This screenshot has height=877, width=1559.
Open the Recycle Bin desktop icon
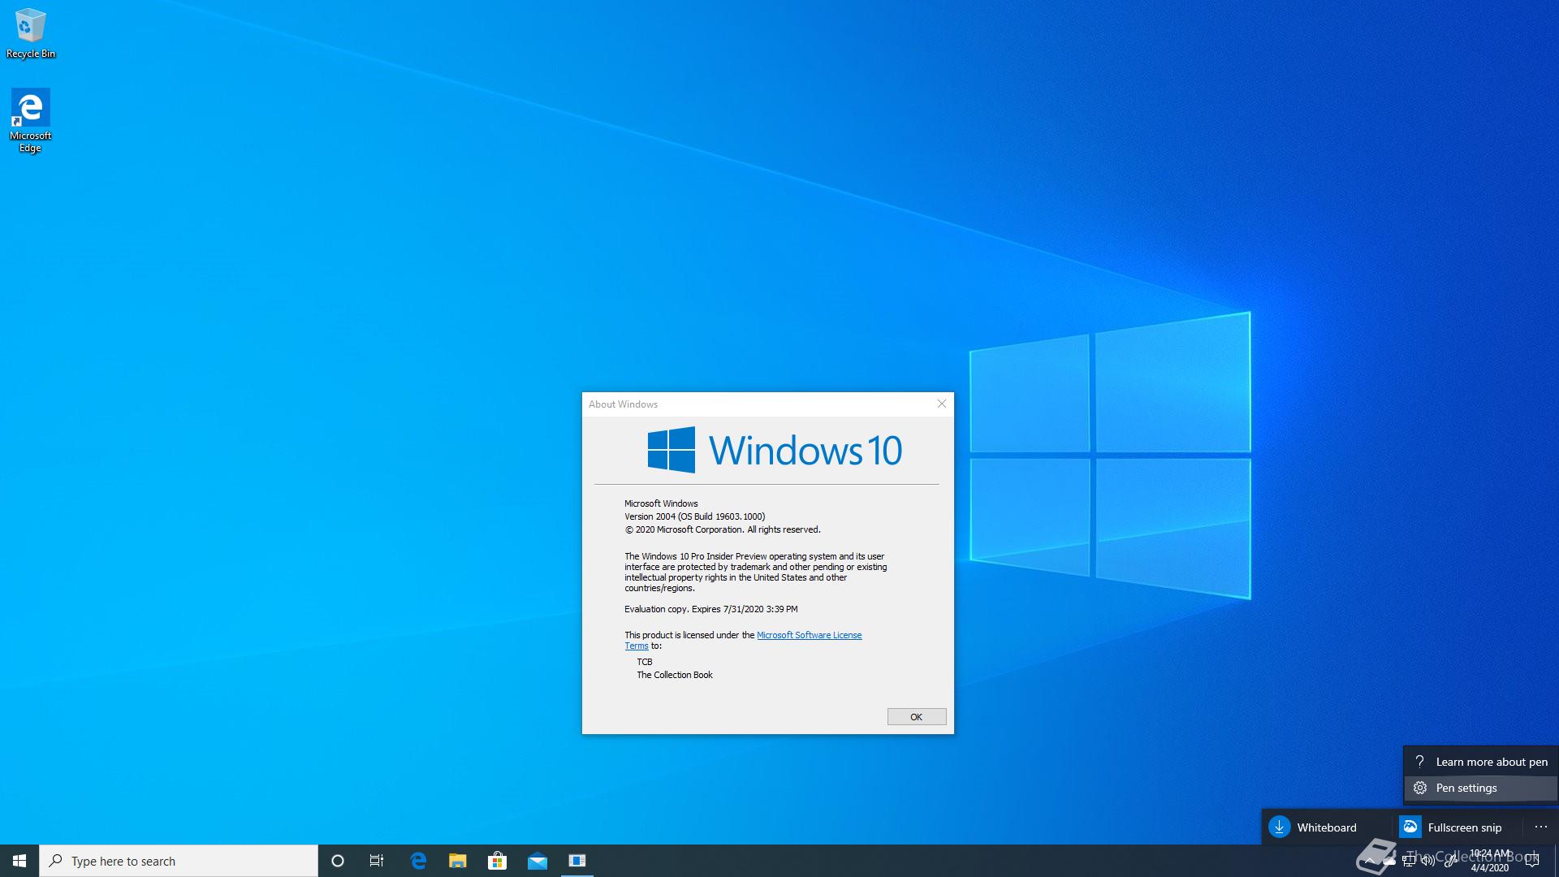click(x=31, y=33)
